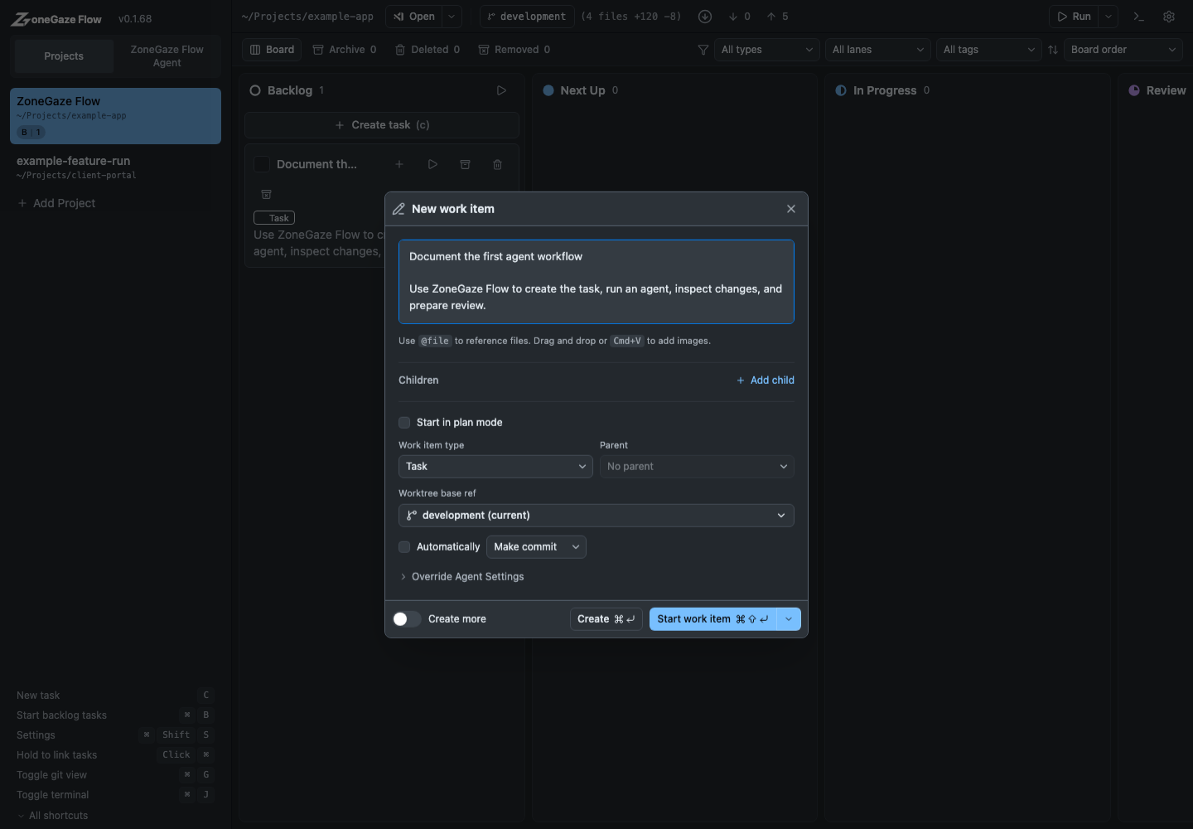1193x829 pixels.
Task: Add child plus icon on Document card
Action: point(399,164)
